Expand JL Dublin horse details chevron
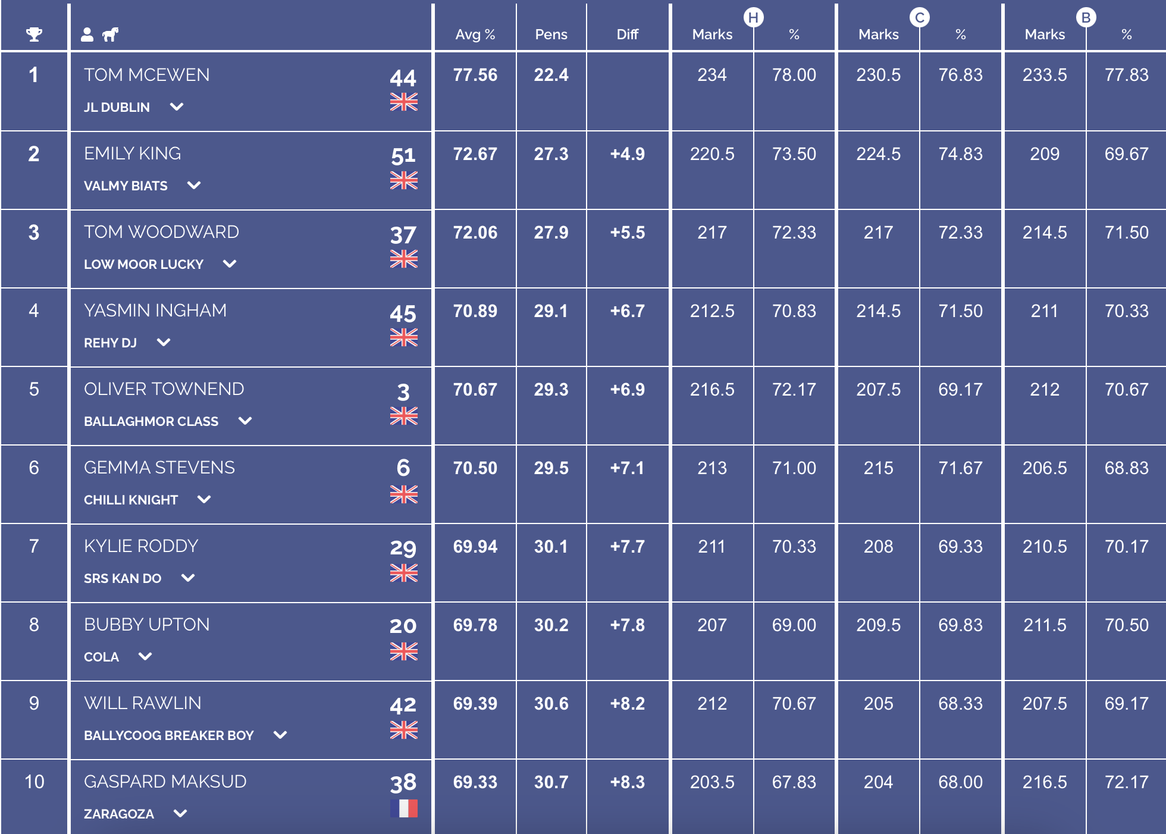Screen dimensions: 1166x834 point(177,107)
